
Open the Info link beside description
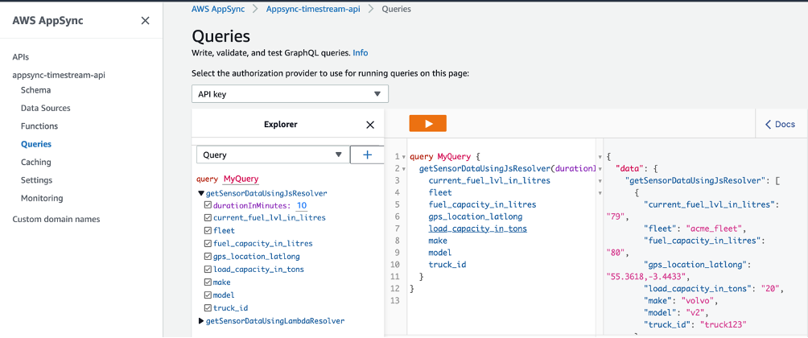(361, 52)
